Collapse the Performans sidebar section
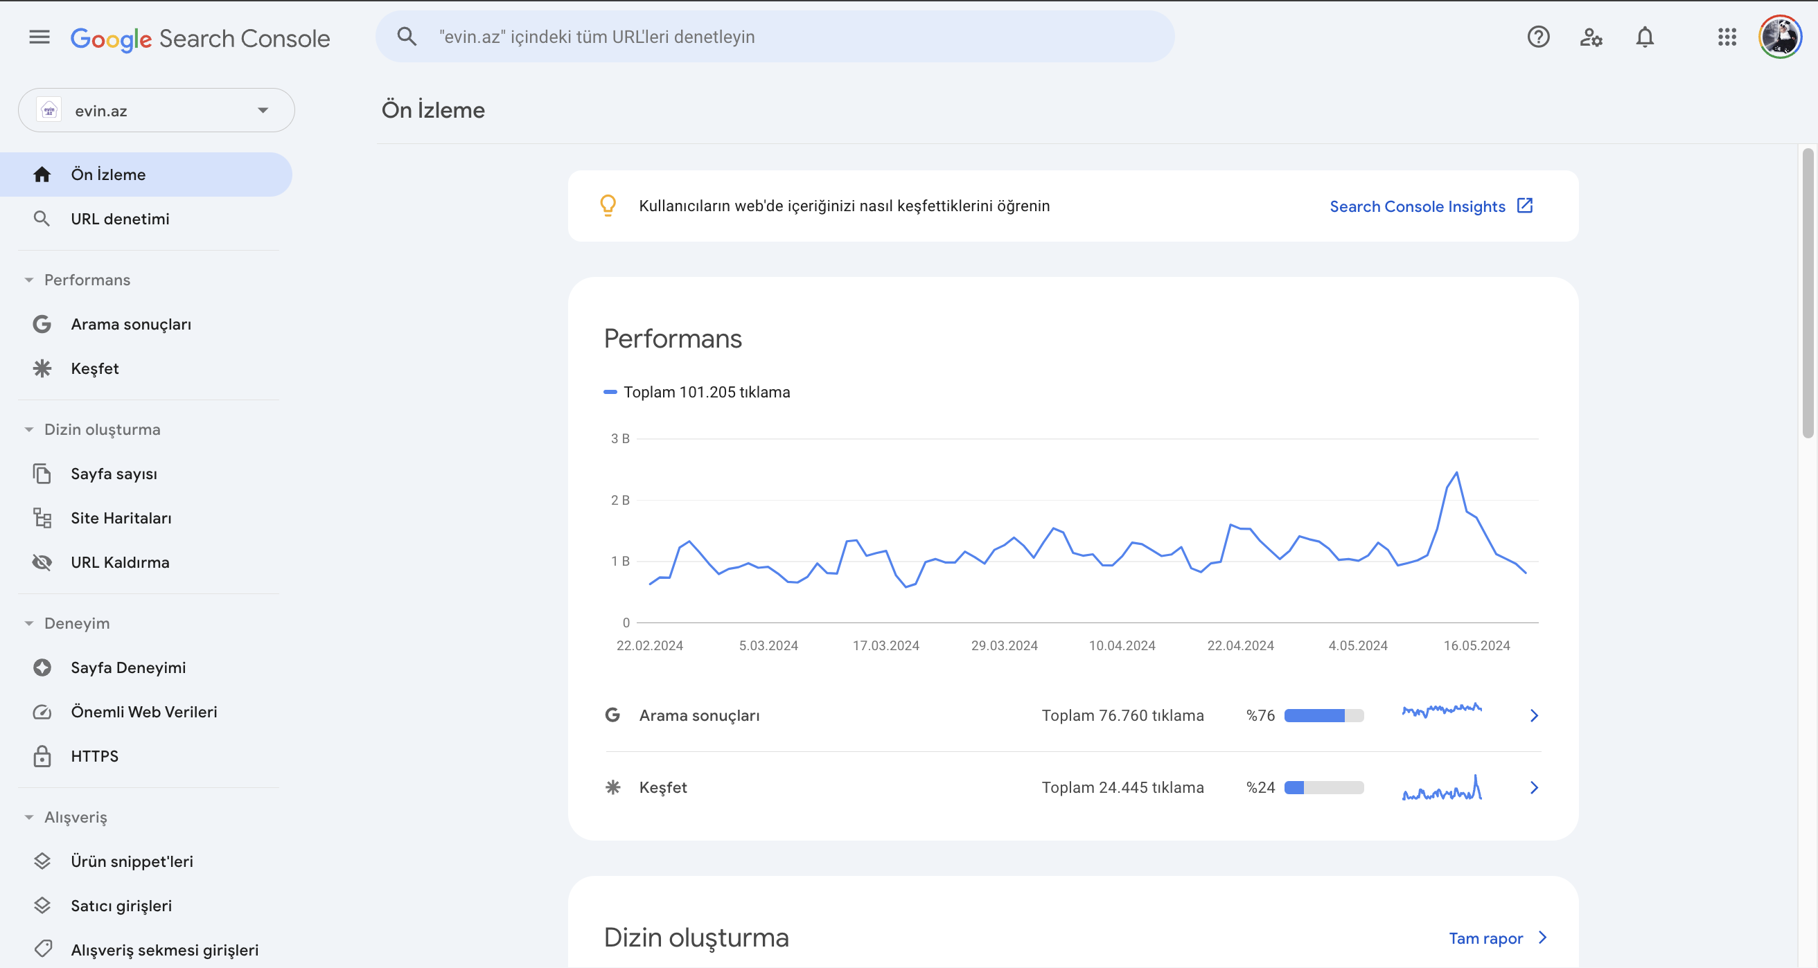 pyautogui.click(x=29, y=280)
